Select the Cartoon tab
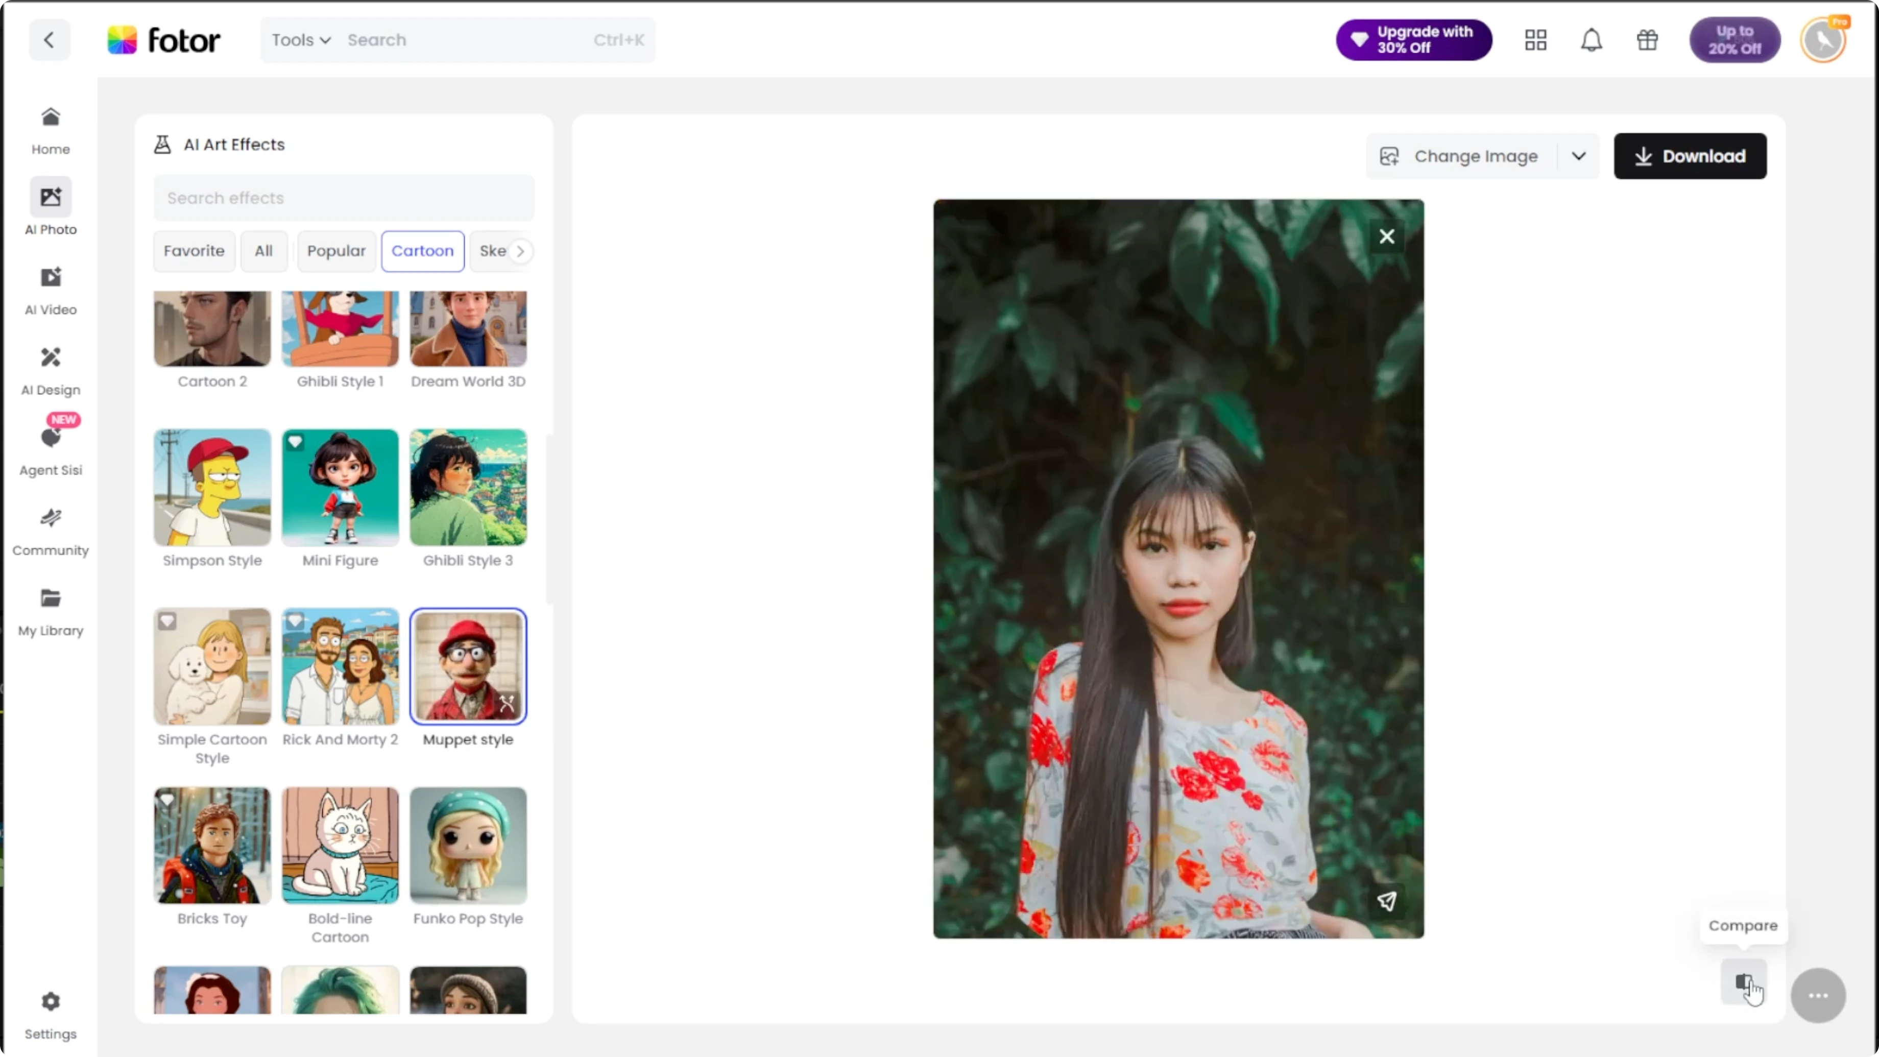The height and width of the screenshot is (1057, 1879). coord(422,251)
